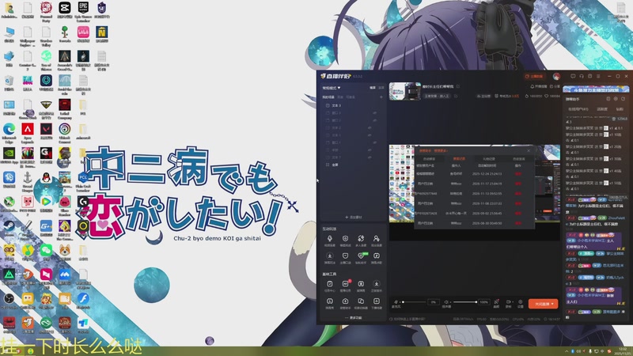Switch to the rightmost danmaku panel tab
Image resolution: width=633 pixels, height=356 pixels.
coord(620,109)
